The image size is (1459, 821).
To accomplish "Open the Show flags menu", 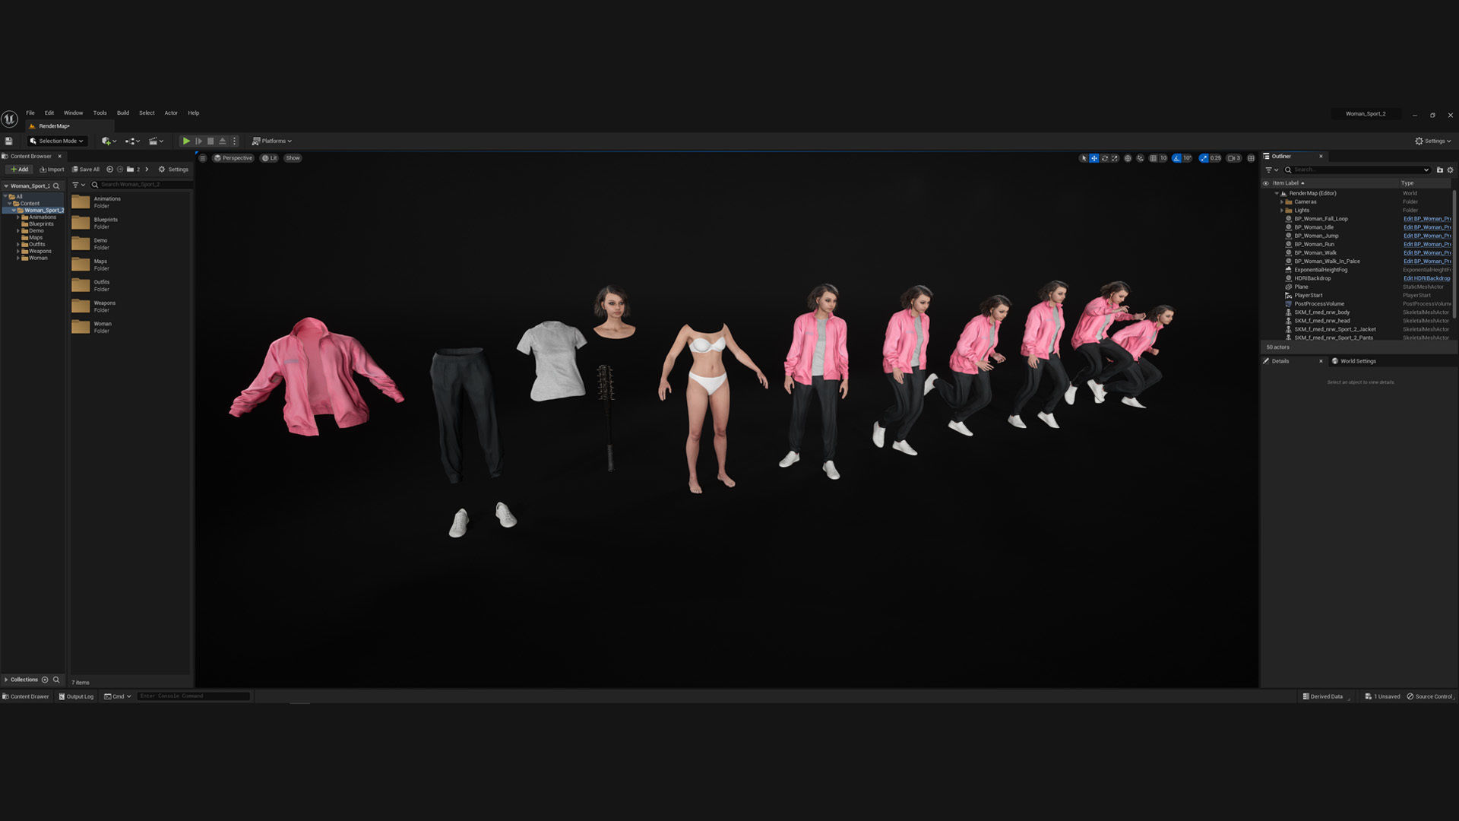I will (x=293, y=158).
